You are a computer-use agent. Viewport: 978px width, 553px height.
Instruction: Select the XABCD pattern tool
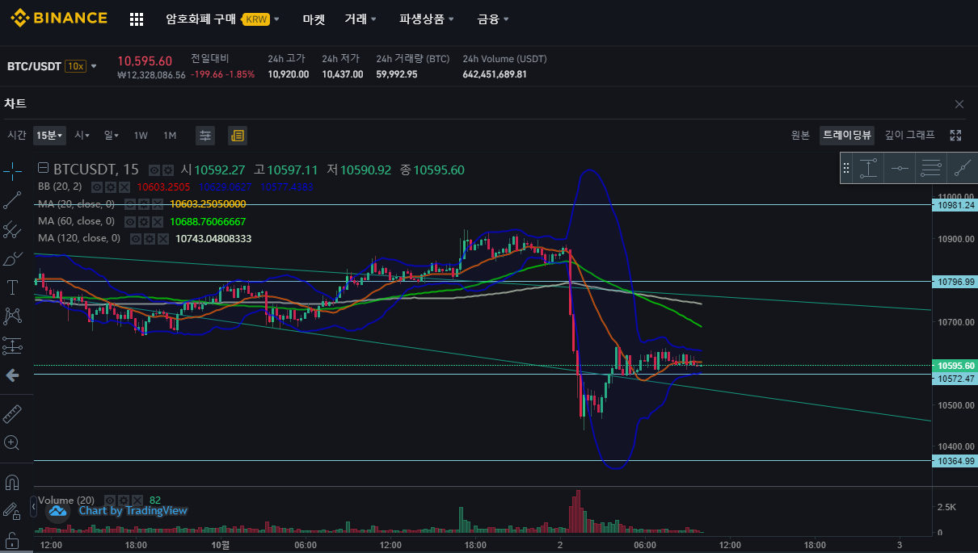[x=12, y=316]
